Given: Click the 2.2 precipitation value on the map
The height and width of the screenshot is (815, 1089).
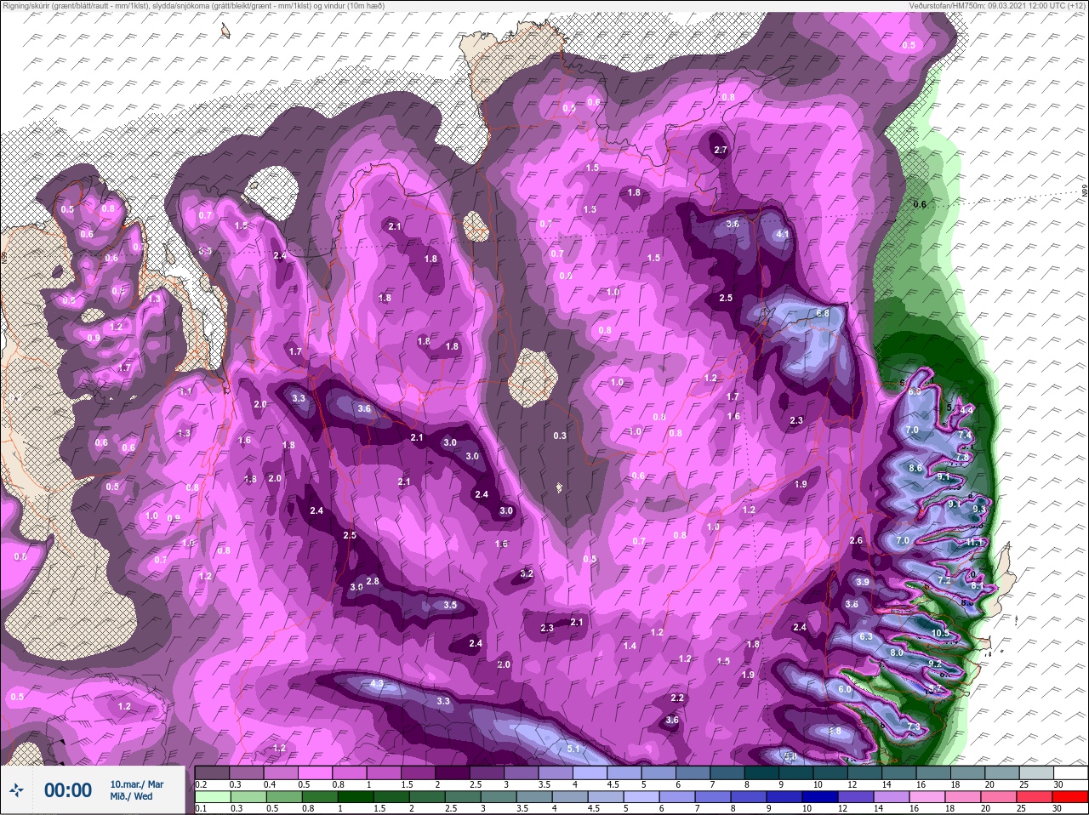Looking at the screenshot, I should tap(677, 698).
